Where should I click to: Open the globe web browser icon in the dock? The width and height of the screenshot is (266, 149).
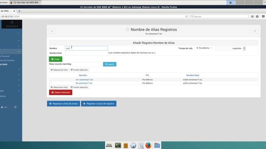[133, 145]
